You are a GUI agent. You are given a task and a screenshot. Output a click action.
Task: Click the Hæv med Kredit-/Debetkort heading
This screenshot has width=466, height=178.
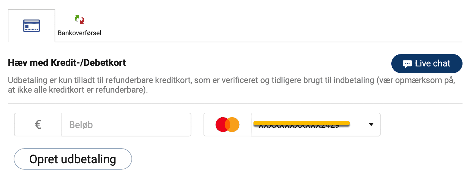click(67, 63)
